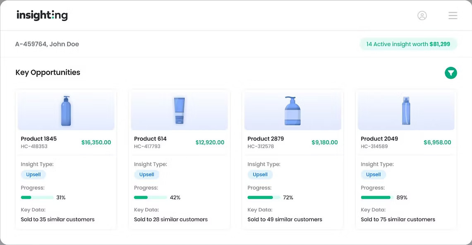
Task: Open Product 1845 title link
Action: coord(38,139)
